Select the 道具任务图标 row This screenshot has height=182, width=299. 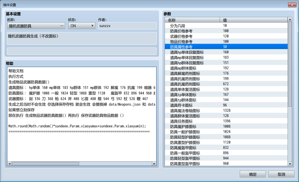click(x=226, y=121)
